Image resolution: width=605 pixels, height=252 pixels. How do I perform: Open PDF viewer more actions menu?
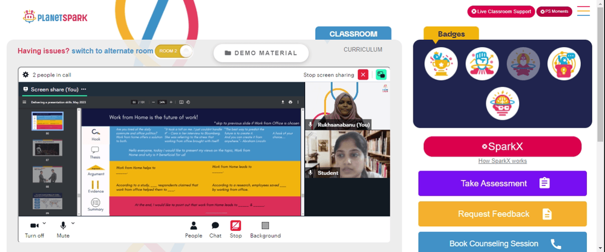point(298,102)
